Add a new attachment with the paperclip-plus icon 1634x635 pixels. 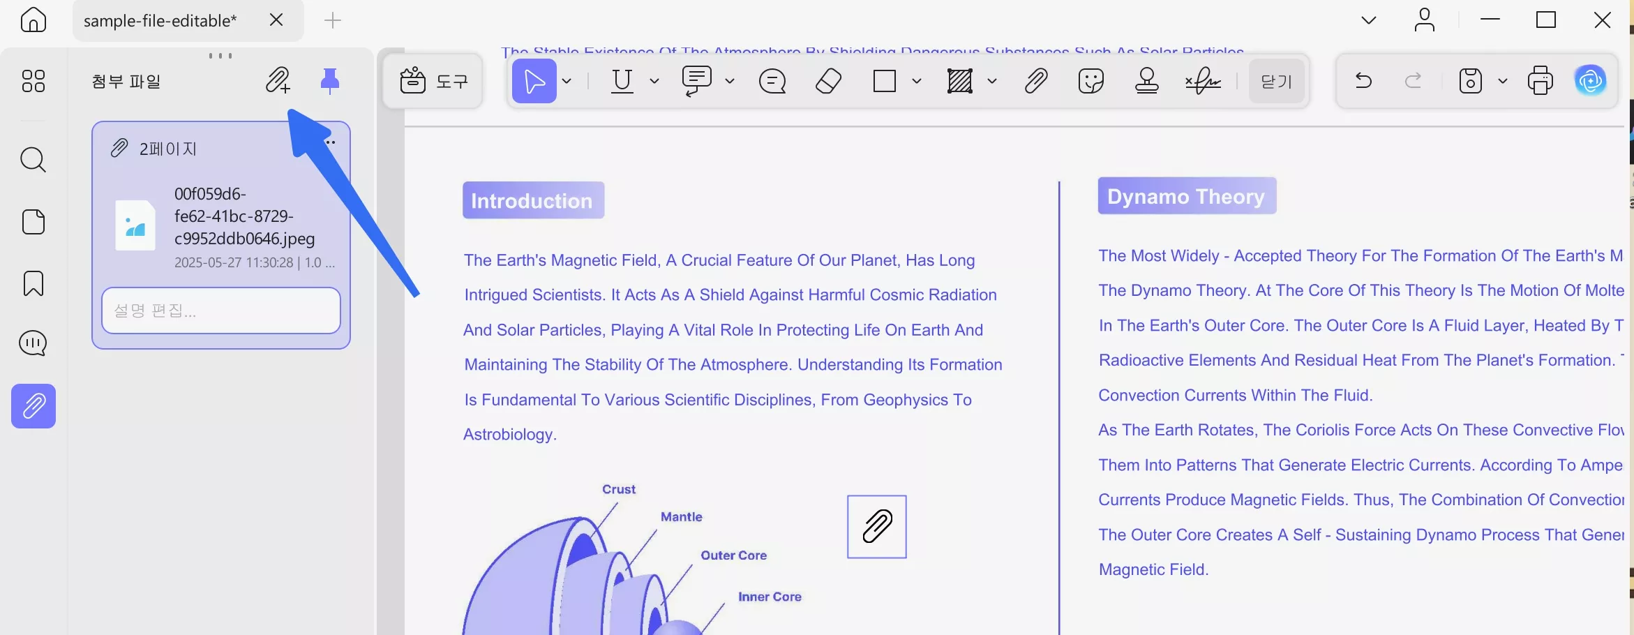pyautogui.click(x=278, y=81)
